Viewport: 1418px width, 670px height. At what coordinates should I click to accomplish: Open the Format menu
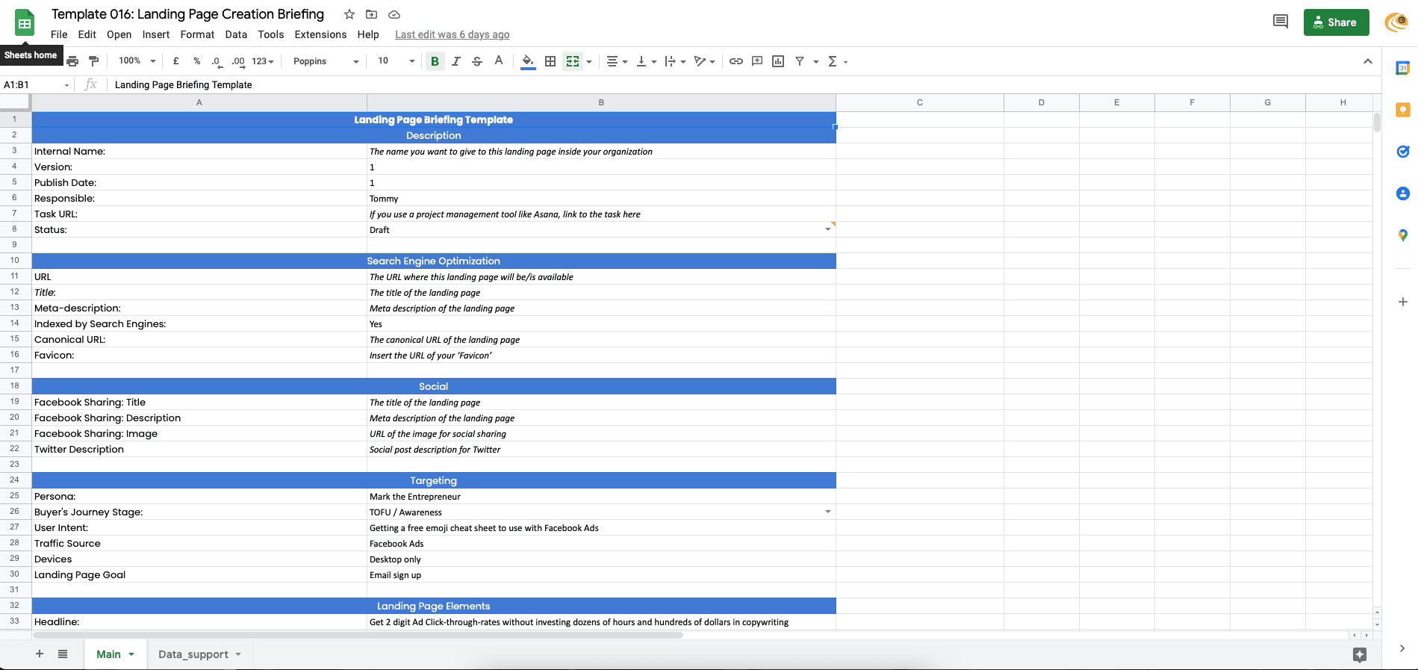pos(197,34)
